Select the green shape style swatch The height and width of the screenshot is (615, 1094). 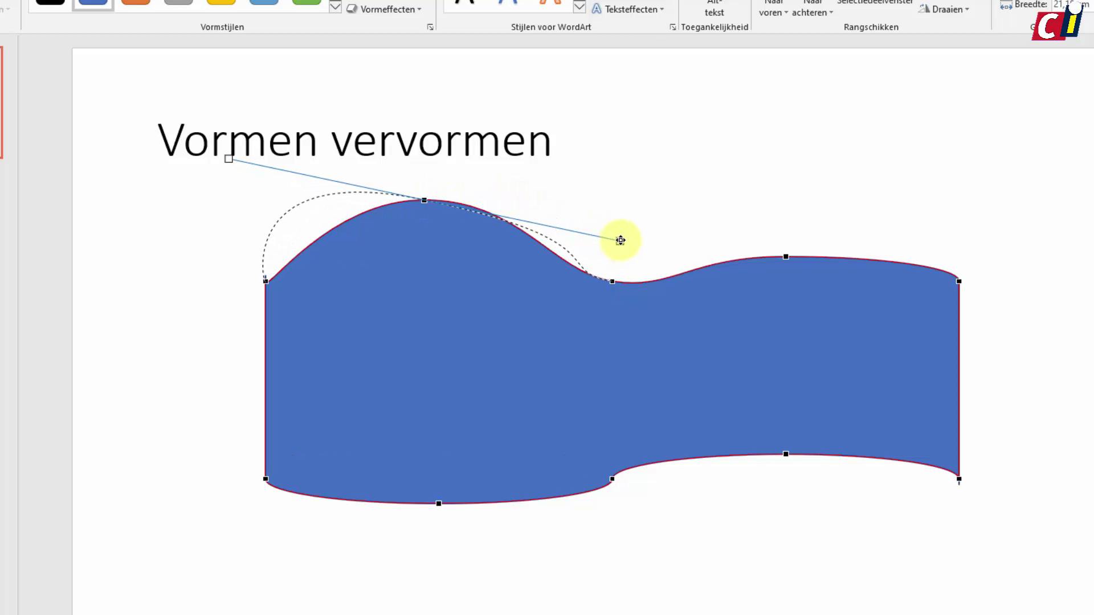click(306, 3)
